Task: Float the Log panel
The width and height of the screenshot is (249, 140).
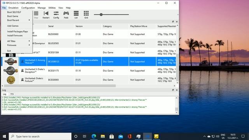Action: 173,90
